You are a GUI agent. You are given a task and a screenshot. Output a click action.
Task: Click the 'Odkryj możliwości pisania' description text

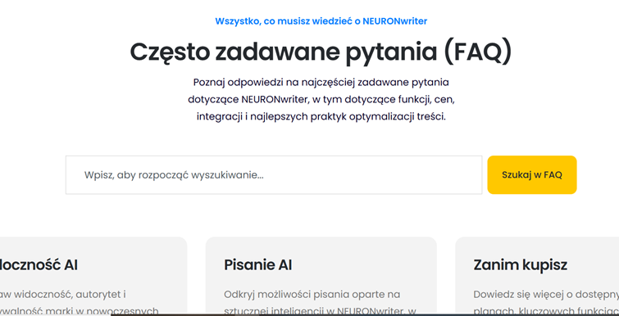pyautogui.click(x=321, y=303)
